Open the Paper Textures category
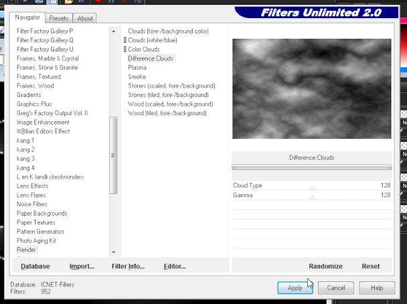 [36, 222]
